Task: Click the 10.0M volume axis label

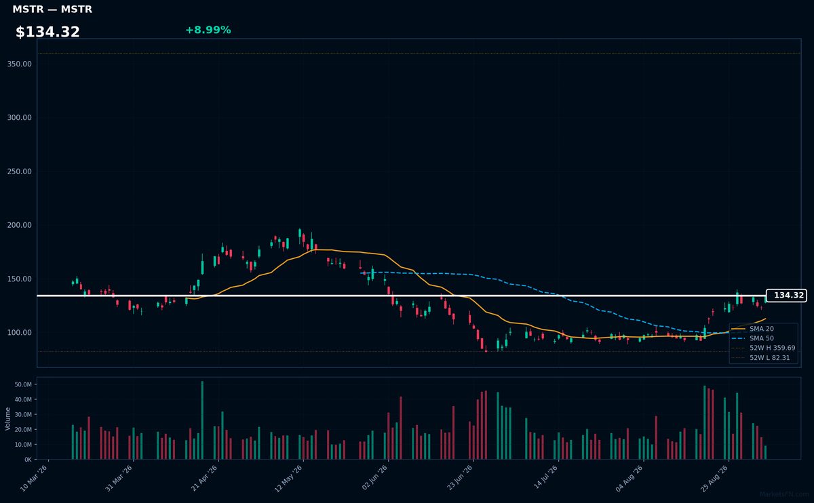Action: 23,445
